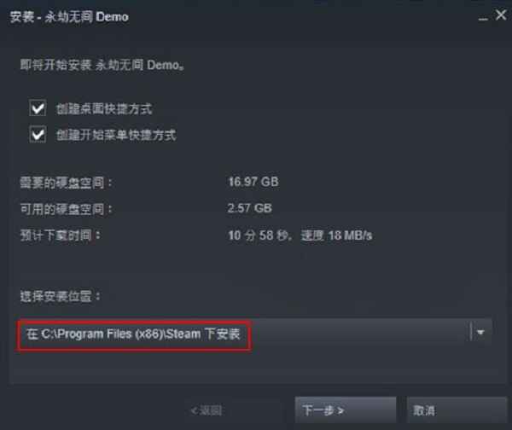The image size is (512, 430).
Task: Click the 需要的硬盘空间 label
Action: [66, 183]
